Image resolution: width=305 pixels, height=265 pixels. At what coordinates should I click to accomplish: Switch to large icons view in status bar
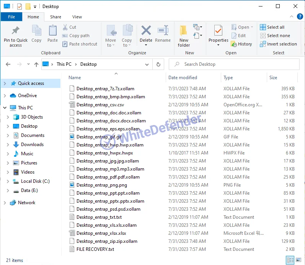[299, 260]
